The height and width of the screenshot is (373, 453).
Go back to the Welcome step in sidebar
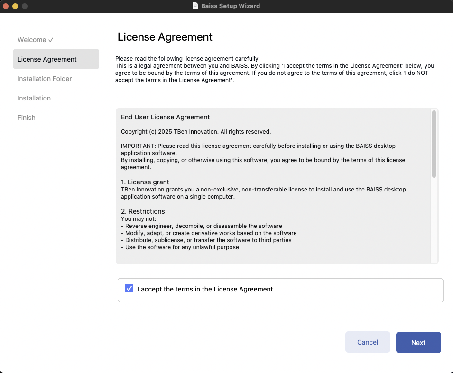point(32,40)
